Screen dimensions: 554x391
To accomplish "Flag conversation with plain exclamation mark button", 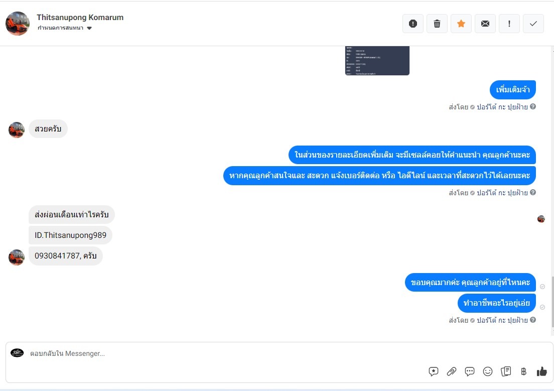I will click(x=509, y=24).
